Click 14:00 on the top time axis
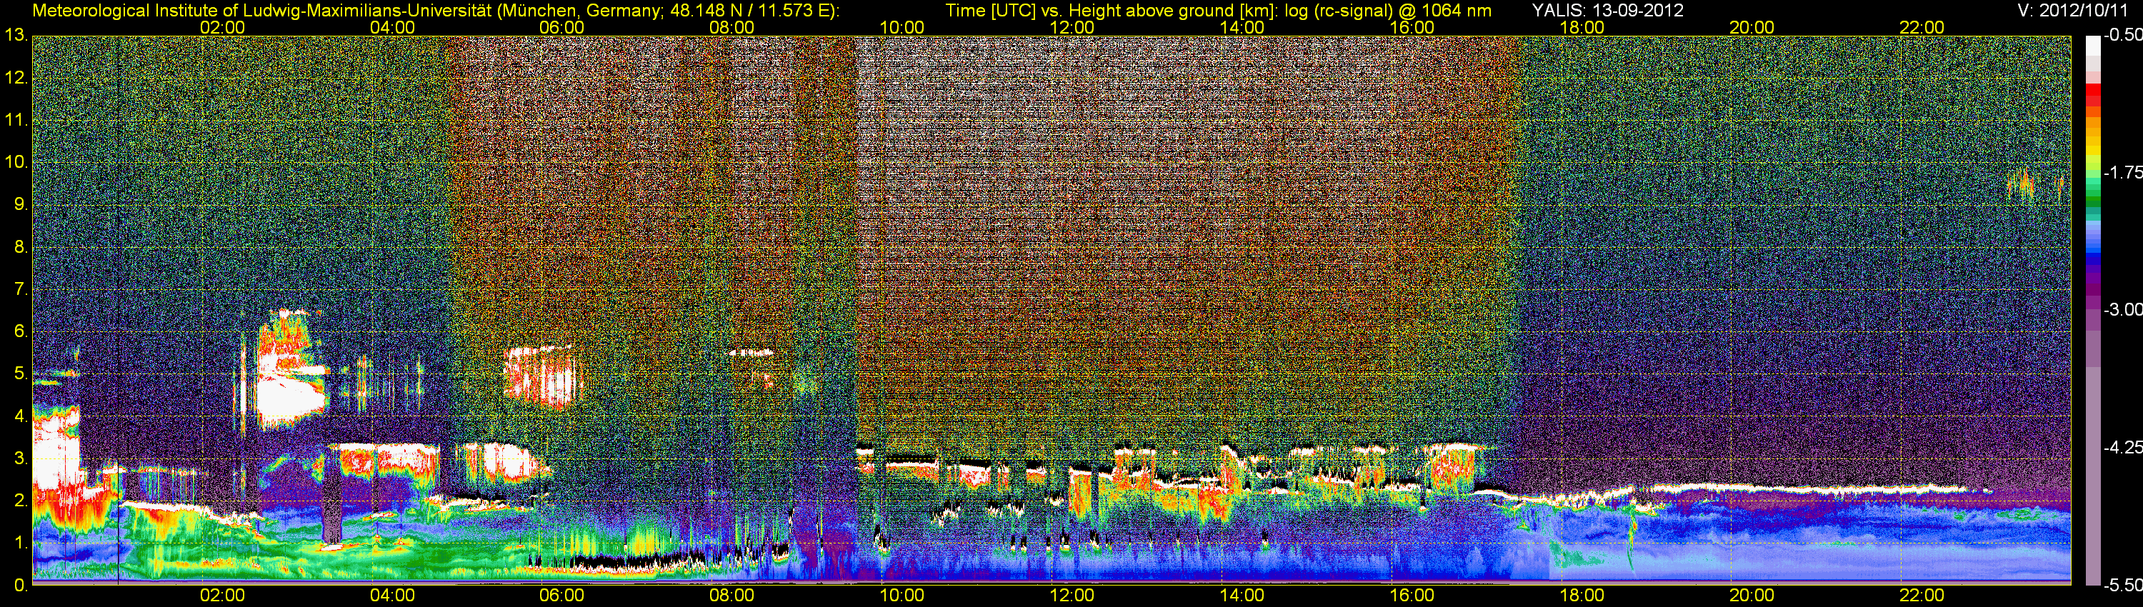This screenshot has height=607, width=2143. point(1242,27)
